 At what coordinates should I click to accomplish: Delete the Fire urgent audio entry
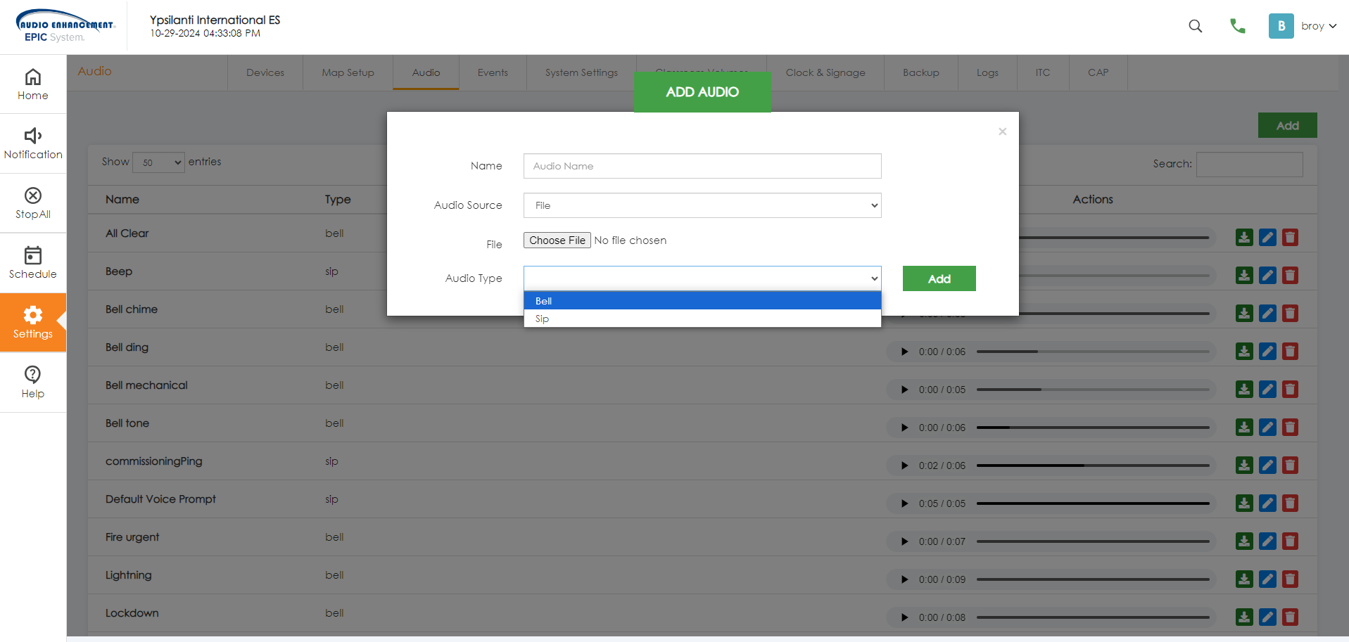[x=1290, y=541]
